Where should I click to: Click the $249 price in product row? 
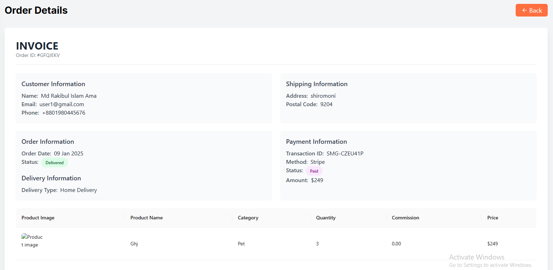click(492, 244)
